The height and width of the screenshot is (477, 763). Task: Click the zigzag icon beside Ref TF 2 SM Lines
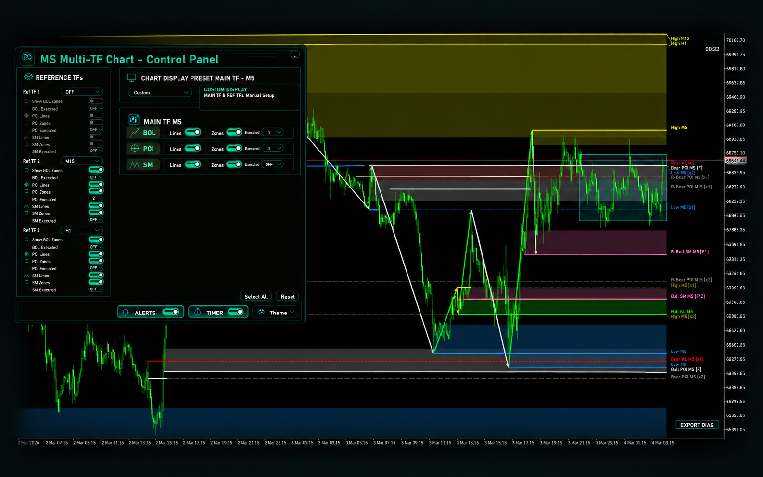pos(26,206)
